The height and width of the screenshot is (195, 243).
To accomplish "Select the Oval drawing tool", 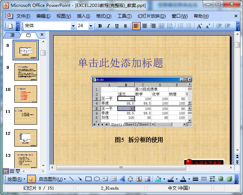I will click(x=97, y=179).
